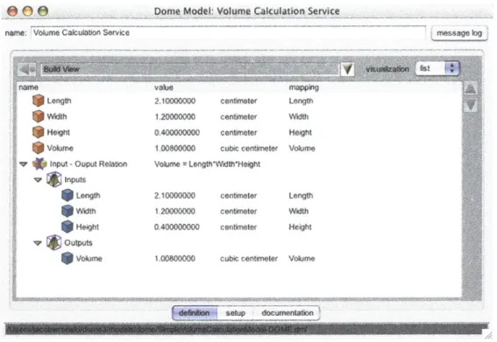Select the Outputs label
Screen dimensions: 497x342
coord(78,242)
